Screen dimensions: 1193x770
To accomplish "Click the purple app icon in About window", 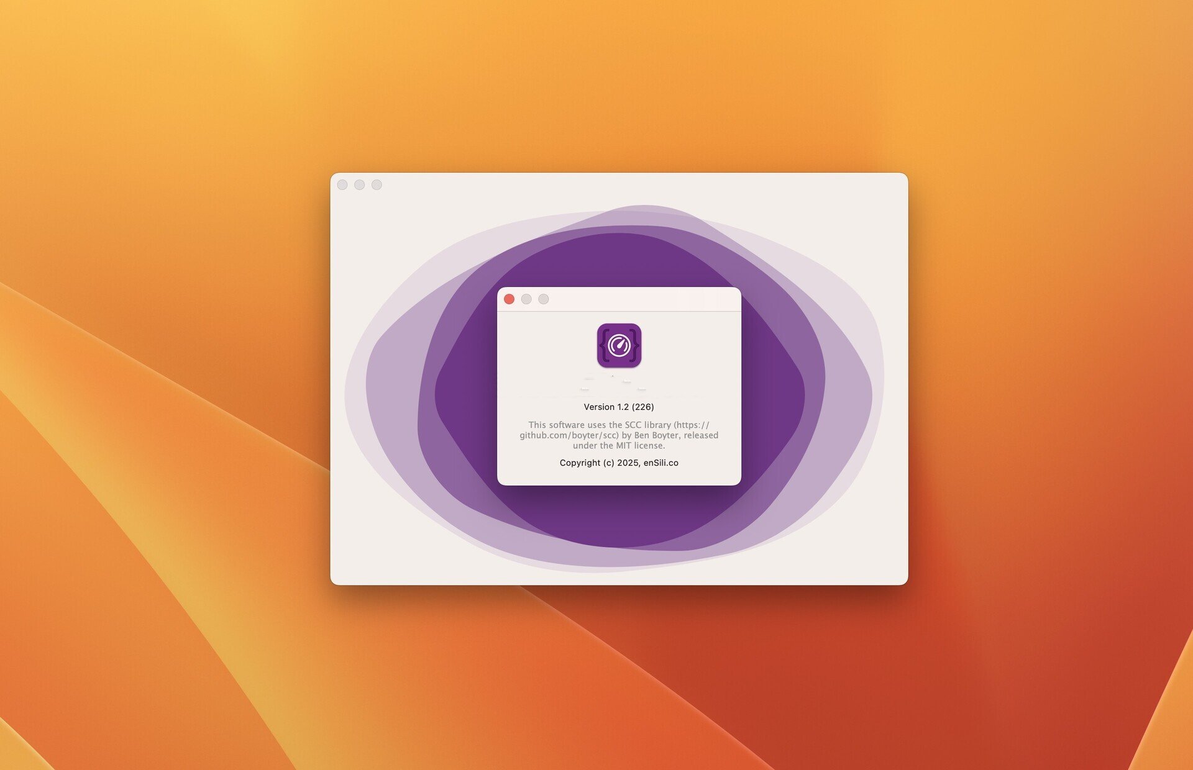I will [x=619, y=345].
